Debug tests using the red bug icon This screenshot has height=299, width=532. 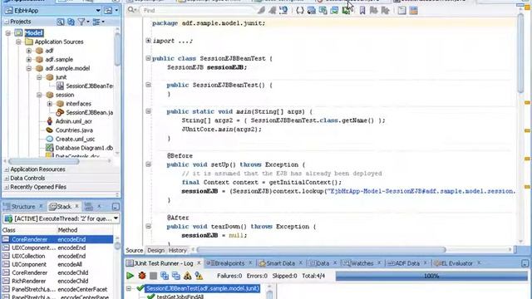[x=142, y=276]
